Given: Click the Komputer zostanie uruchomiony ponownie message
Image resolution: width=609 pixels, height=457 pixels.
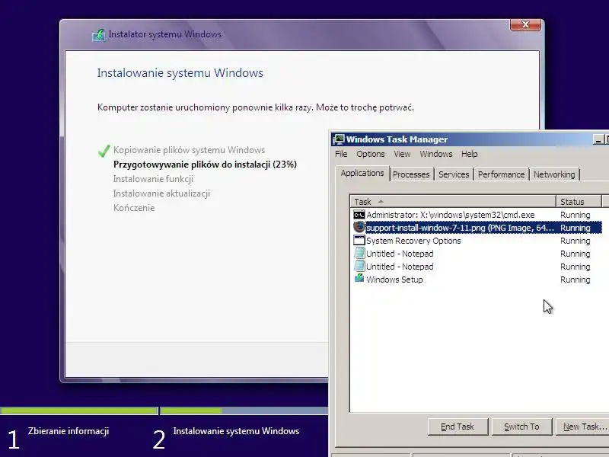Looking at the screenshot, I should [x=256, y=107].
